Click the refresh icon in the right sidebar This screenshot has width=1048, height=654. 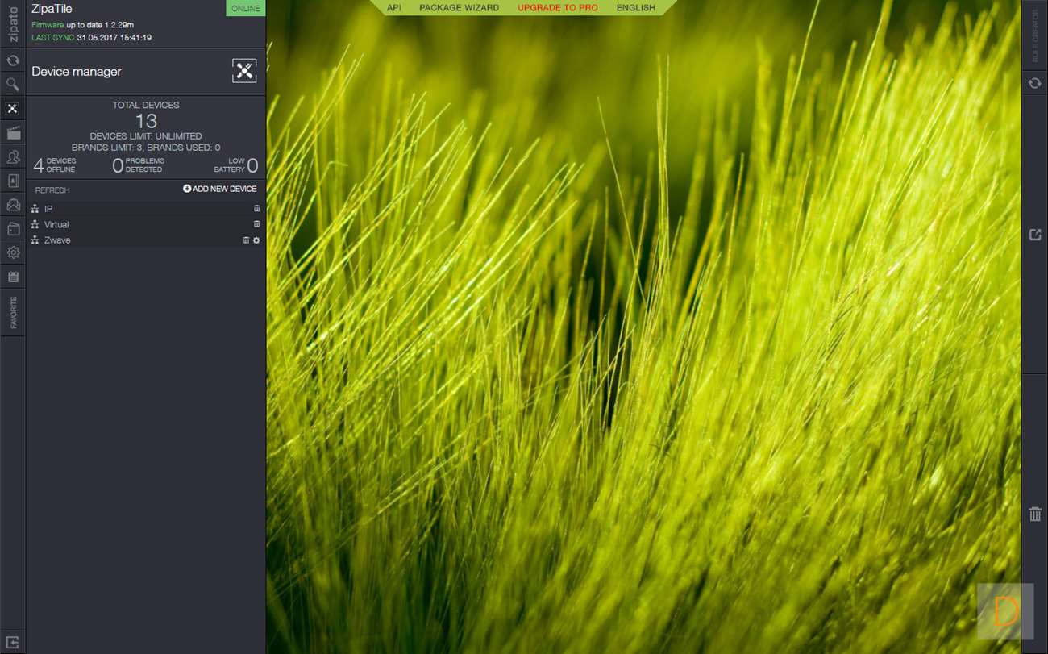[1035, 83]
